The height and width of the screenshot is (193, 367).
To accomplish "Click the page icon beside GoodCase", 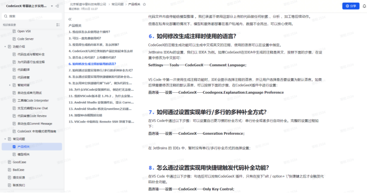I will click(x=10, y=162).
